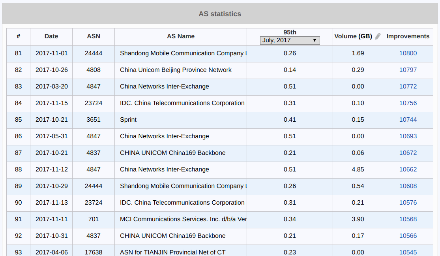Click row number 88
The image size is (440, 256).
tap(18, 169)
